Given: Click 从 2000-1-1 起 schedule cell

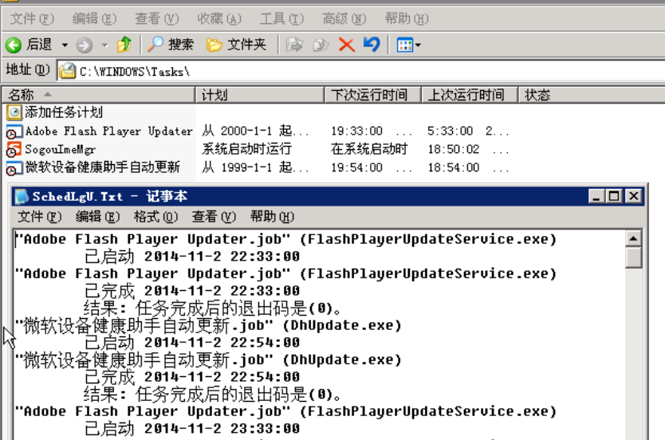Looking at the screenshot, I should (x=255, y=131).
